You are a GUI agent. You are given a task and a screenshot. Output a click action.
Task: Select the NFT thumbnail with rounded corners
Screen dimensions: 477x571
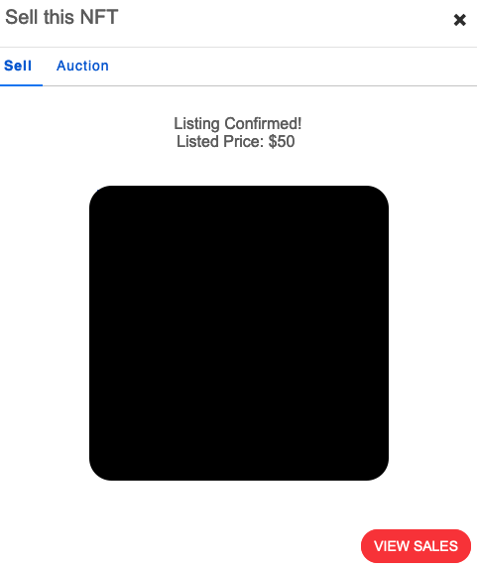239,333
